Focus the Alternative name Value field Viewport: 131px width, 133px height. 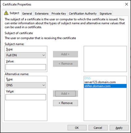click(26, 97)
